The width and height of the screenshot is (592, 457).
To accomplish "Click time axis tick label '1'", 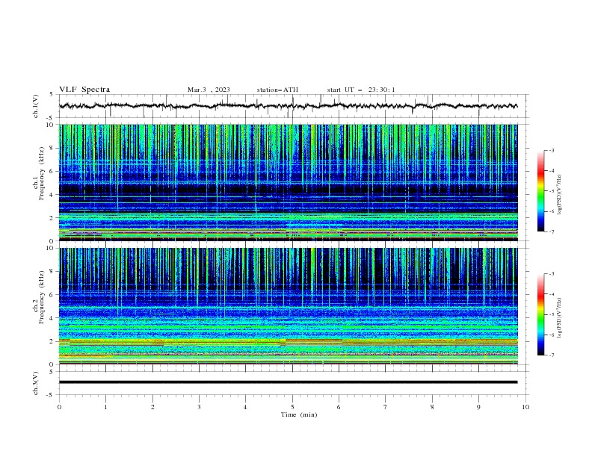I will (105, 407).
